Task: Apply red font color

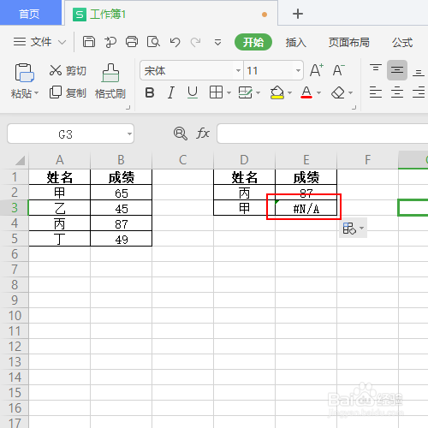Action: (x=306, y=92)
